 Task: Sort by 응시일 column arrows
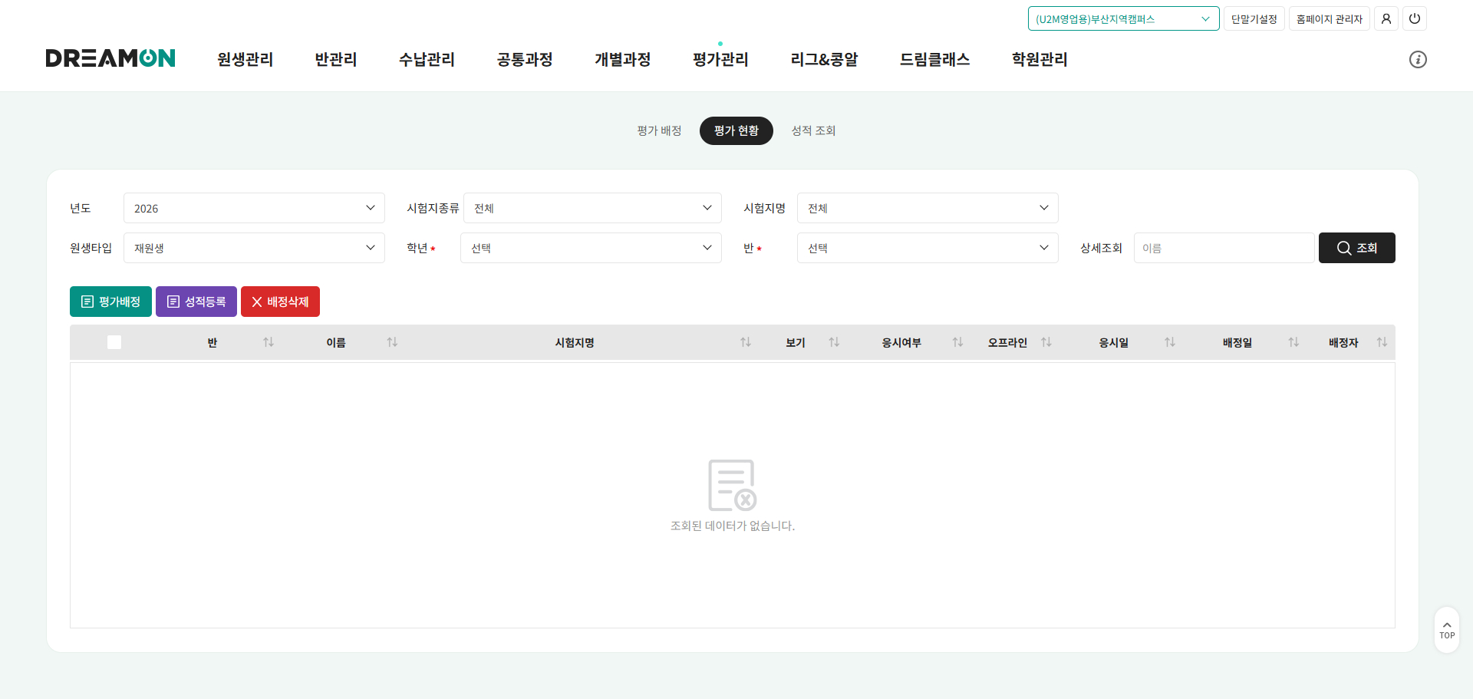1170,342
